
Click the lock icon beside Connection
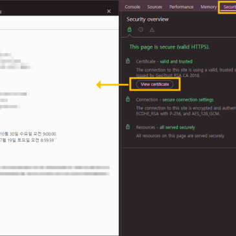pos(128,99)
